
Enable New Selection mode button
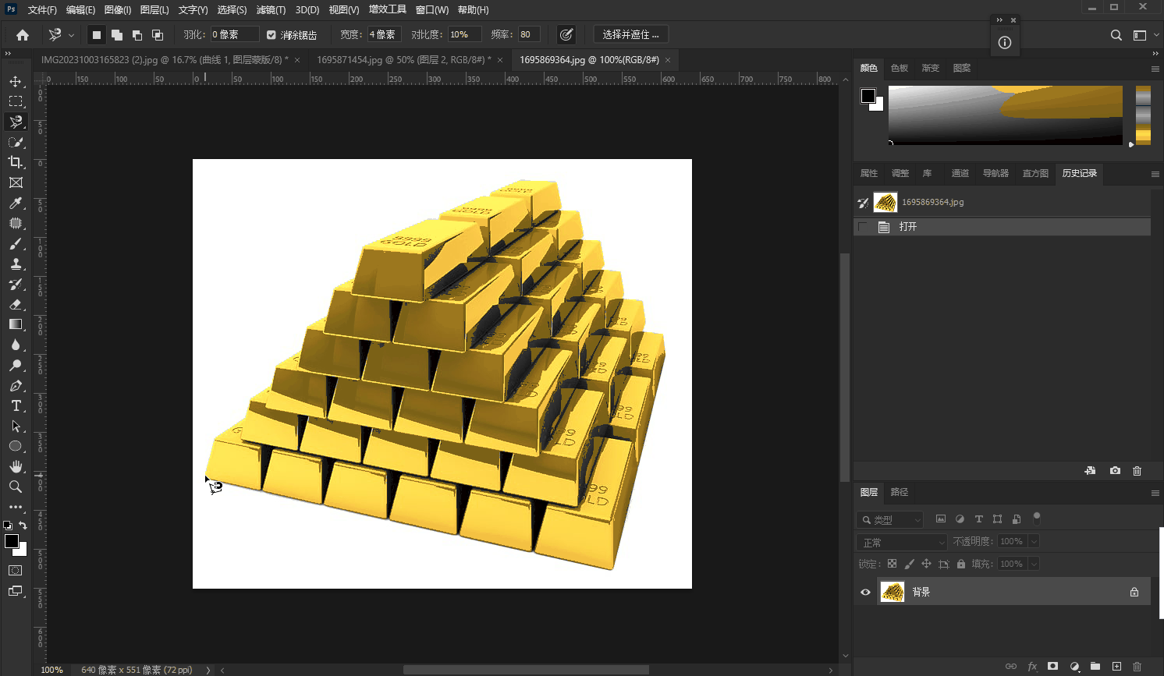pyautogui.click(x=97, y=34)
